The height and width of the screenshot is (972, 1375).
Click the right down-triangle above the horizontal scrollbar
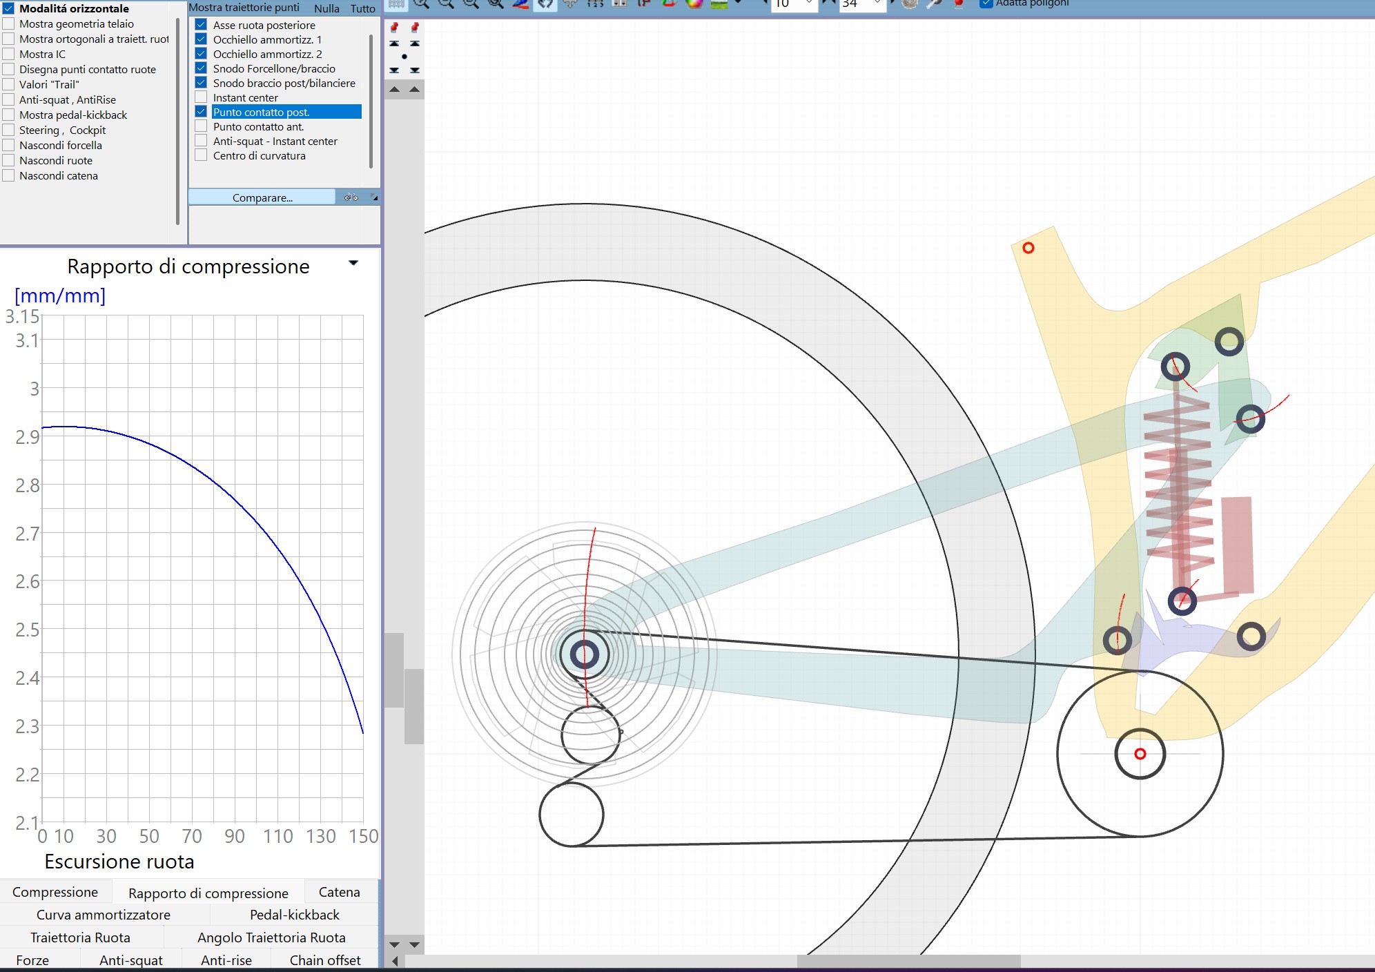414,944
